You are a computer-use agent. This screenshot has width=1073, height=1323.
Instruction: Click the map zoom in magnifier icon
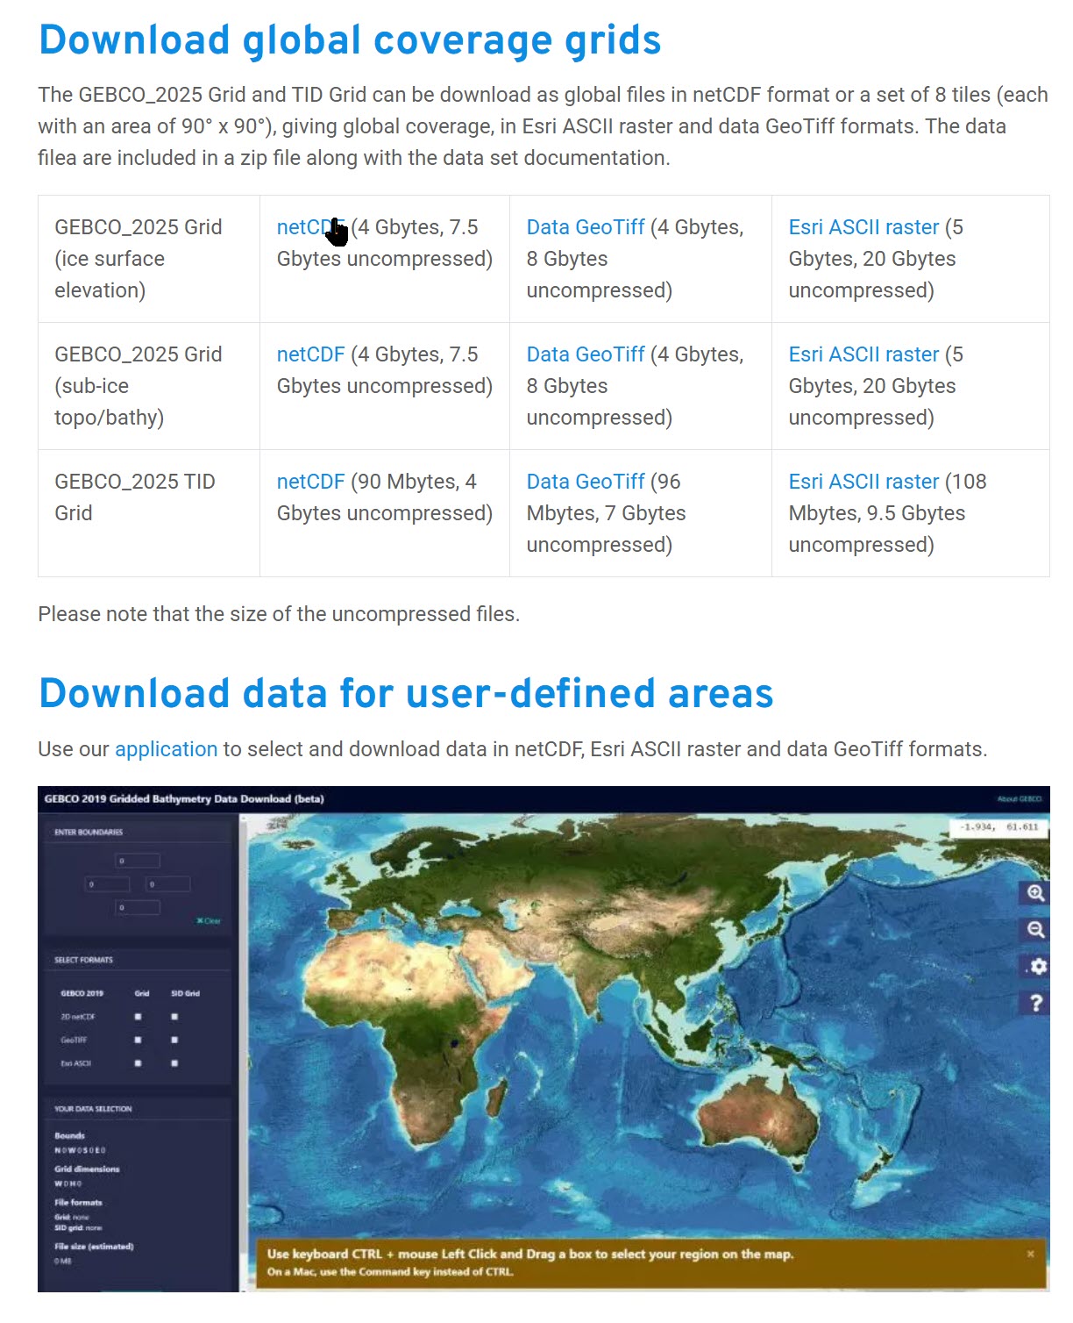1035,893
